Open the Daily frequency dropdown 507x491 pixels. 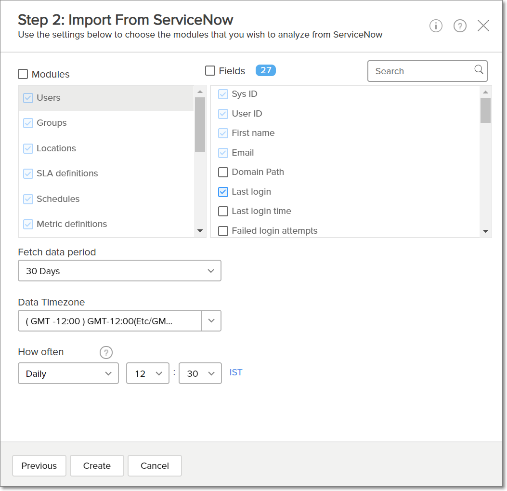pos(68,373)
